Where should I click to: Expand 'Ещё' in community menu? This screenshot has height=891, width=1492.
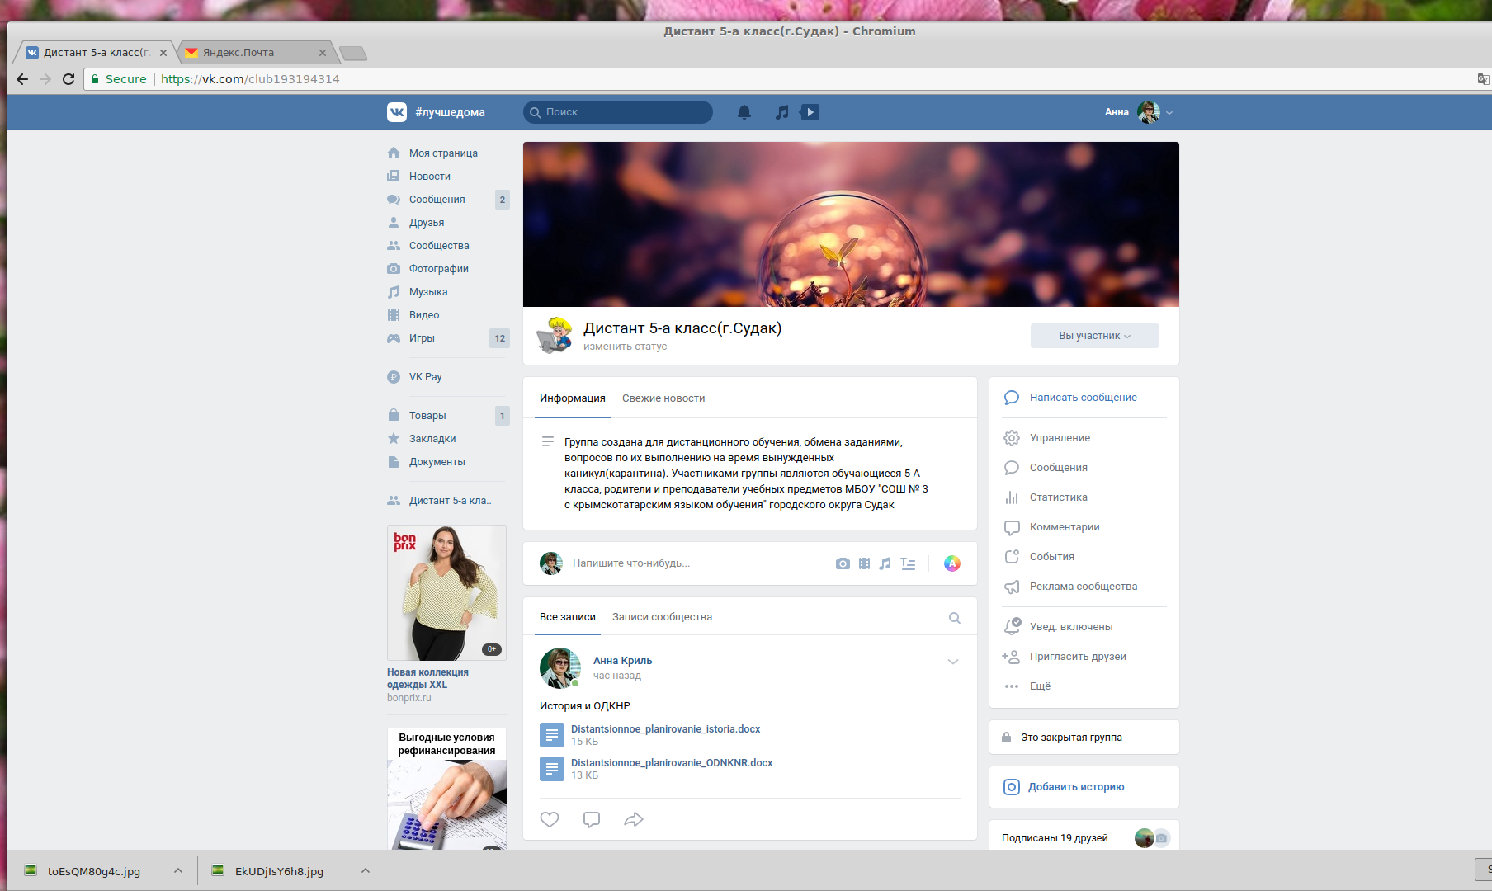click(x=1040, y=686)
